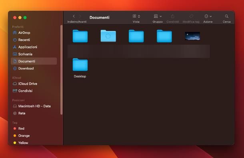Select Documenti in the sidebar
The width and height of the screenshot is (244, 158).
34,61
